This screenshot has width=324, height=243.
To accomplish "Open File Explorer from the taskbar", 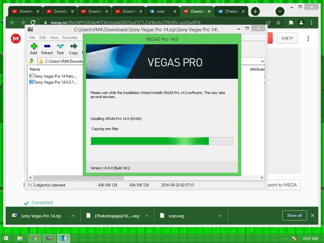I will pyautogui.click(x=20, y=238).
